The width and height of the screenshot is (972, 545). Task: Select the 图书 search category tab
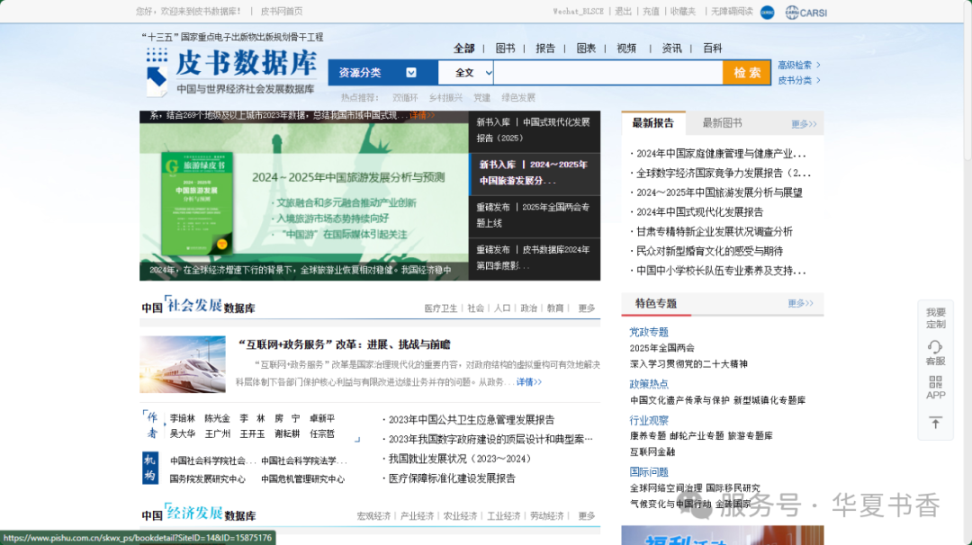pos(505,49)
